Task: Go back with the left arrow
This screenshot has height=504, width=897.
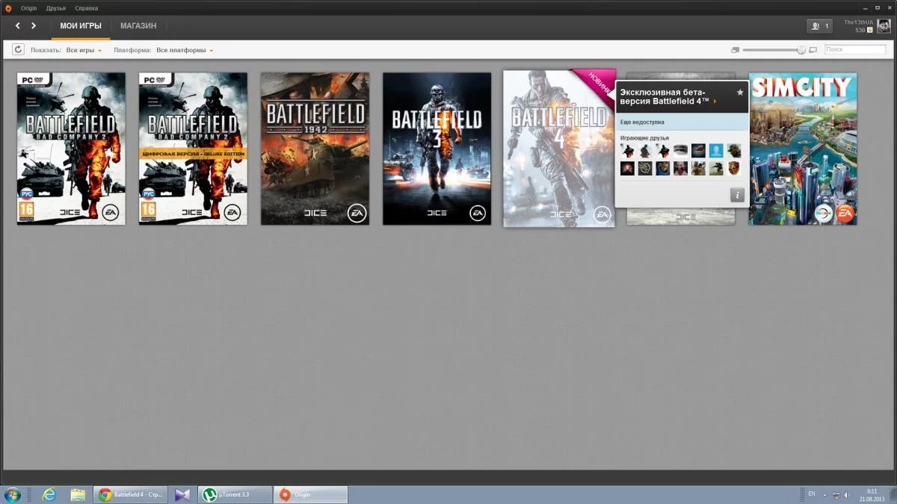Action: point(18,26)
